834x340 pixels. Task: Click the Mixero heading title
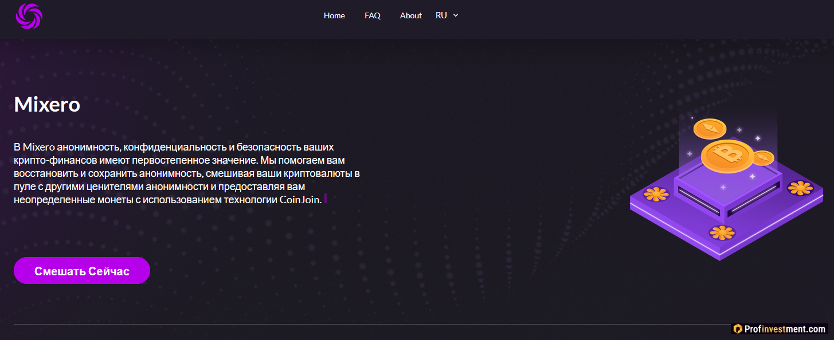coord(47,105)
